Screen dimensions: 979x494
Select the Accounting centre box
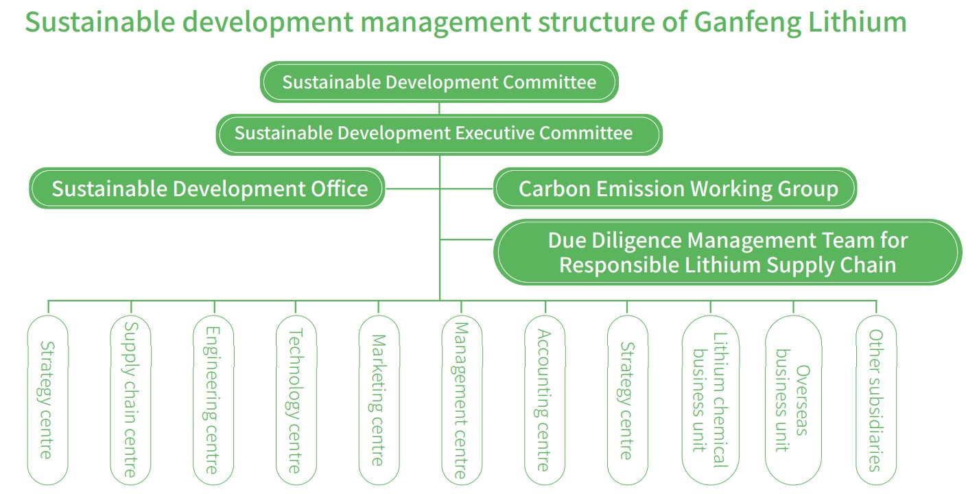point(544,400)
